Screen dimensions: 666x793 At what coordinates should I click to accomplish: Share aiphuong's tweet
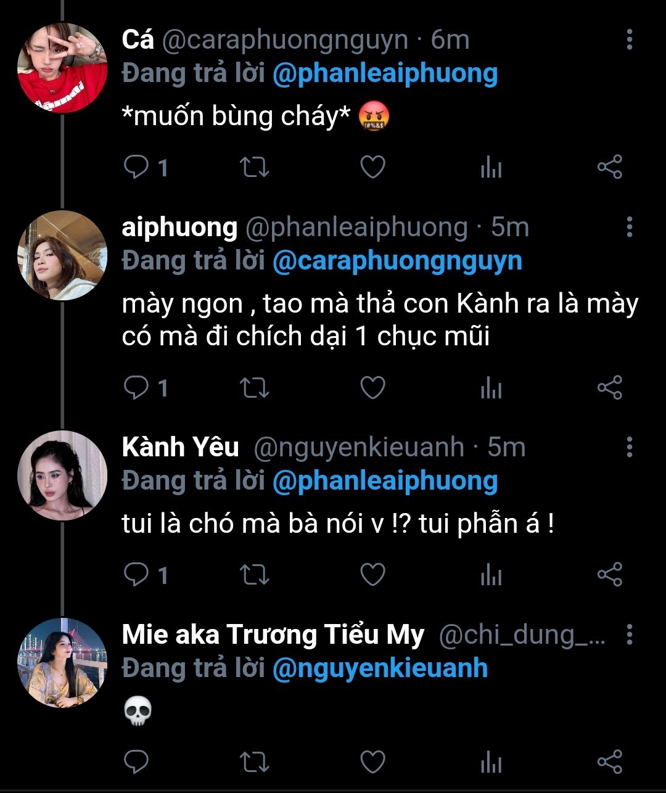[x=609, y=388]
